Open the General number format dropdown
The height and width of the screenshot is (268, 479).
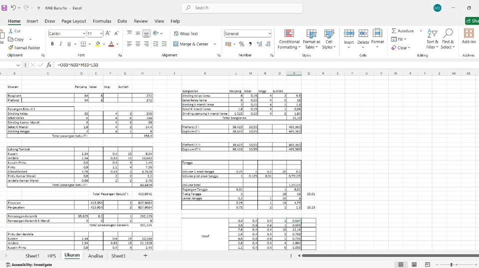tap(270, 33)
